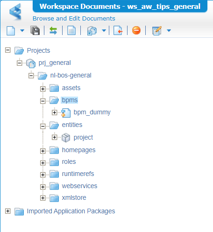The image size is (213, 232).
Task: Expand the assets folder
Action: click(43, 89)
